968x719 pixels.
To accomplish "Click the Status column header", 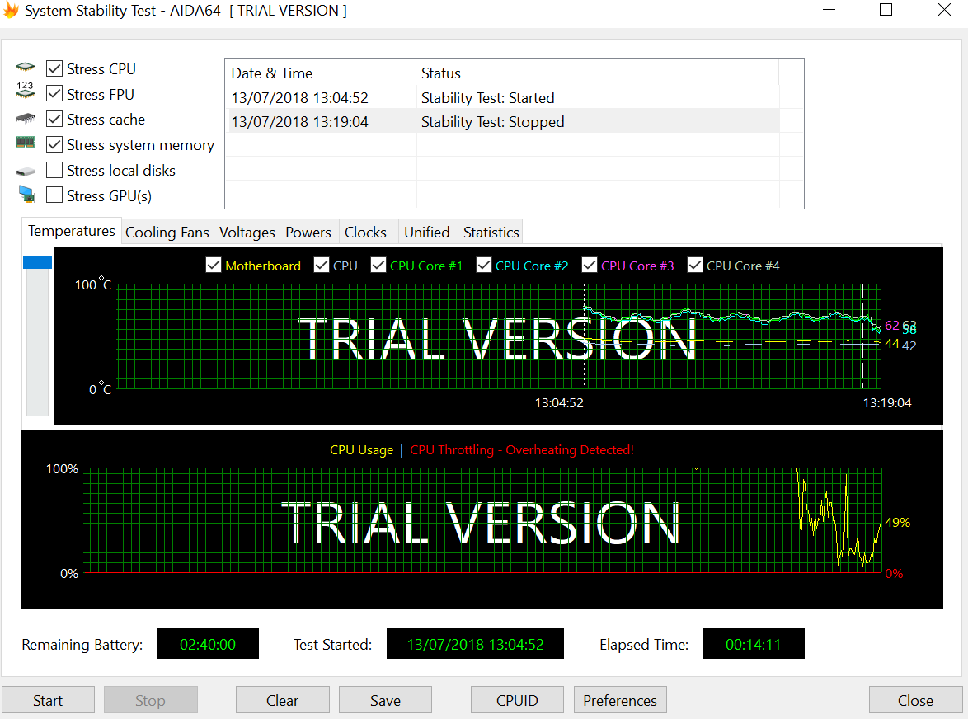I will [597, 73].
